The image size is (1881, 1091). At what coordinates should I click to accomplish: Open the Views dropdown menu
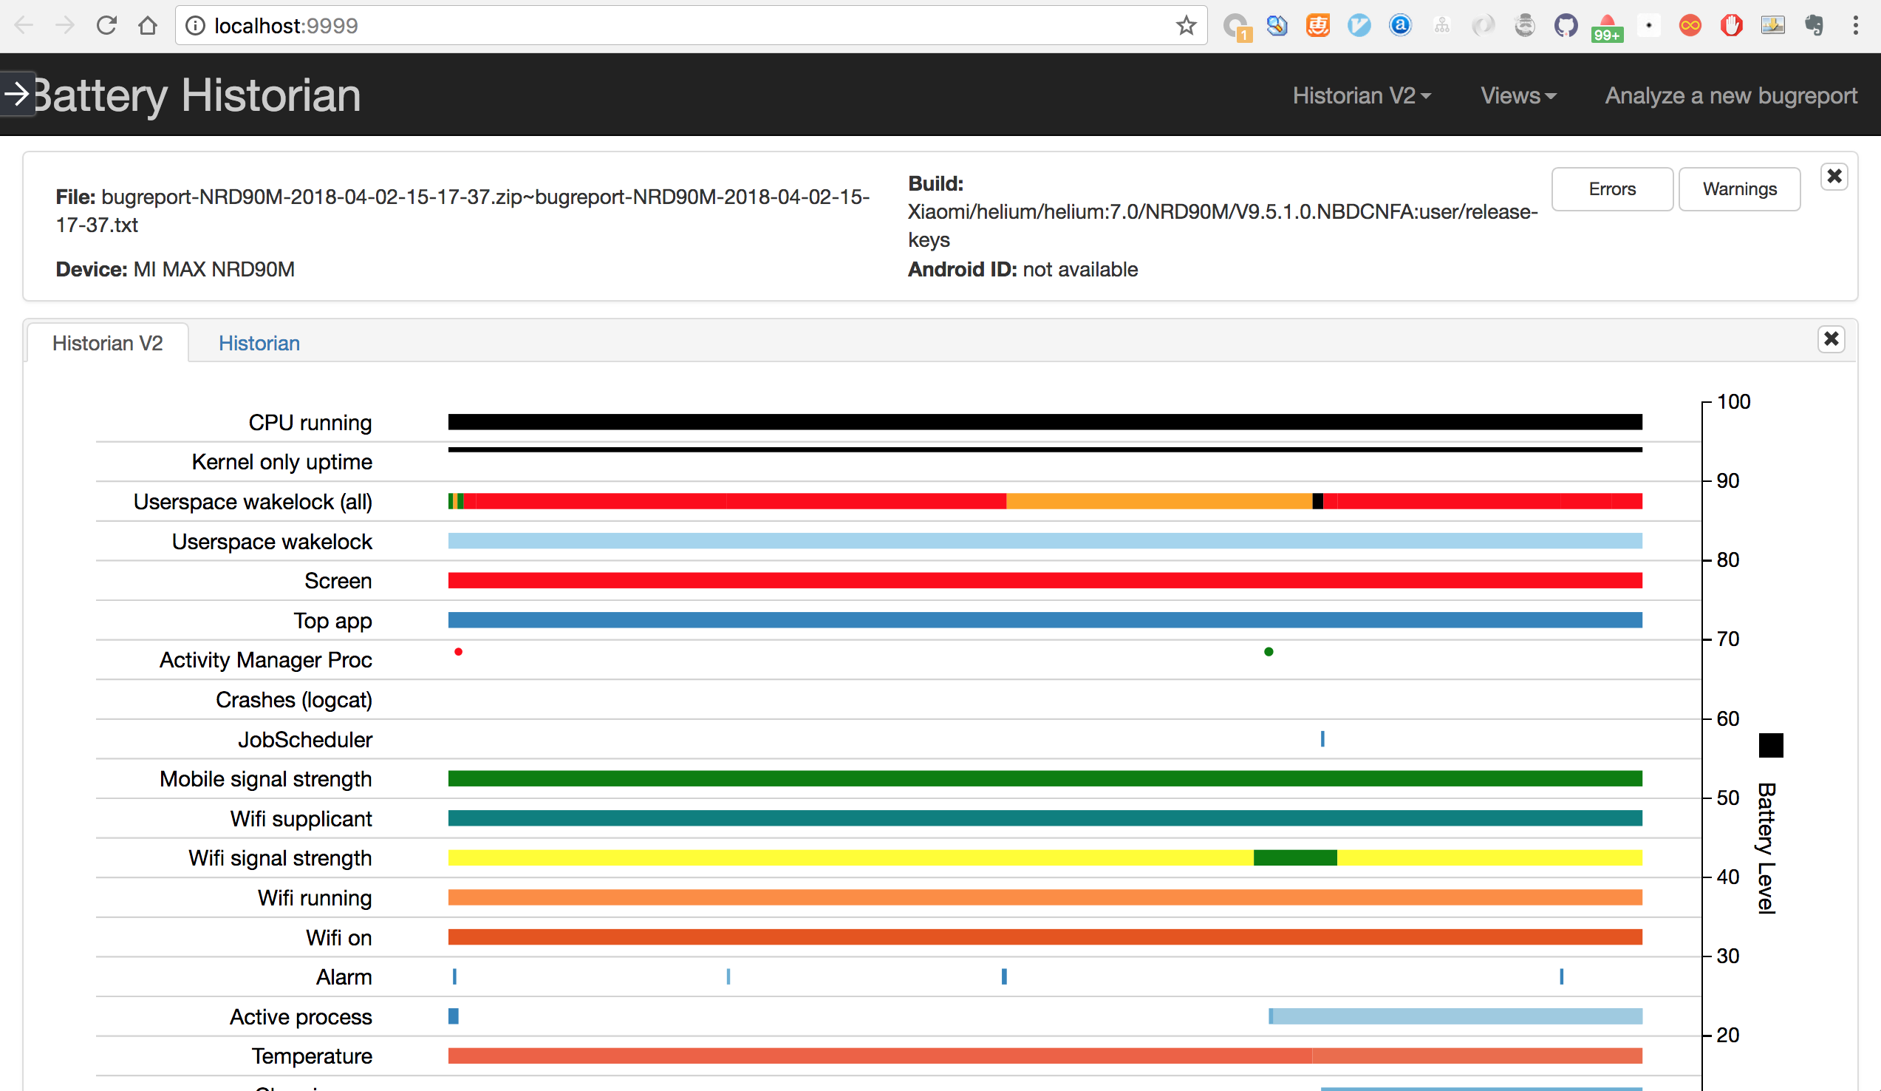[x=1518, y=95]
